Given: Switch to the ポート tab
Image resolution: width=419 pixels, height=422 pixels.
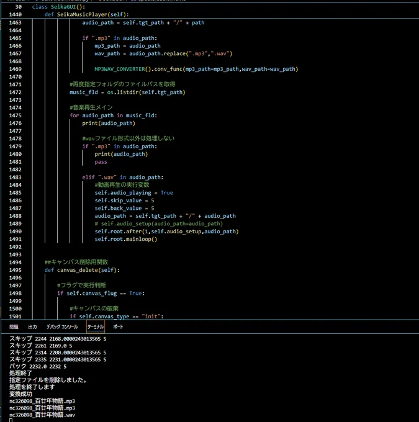Looking at the screenshot, I should pos(118,326).
